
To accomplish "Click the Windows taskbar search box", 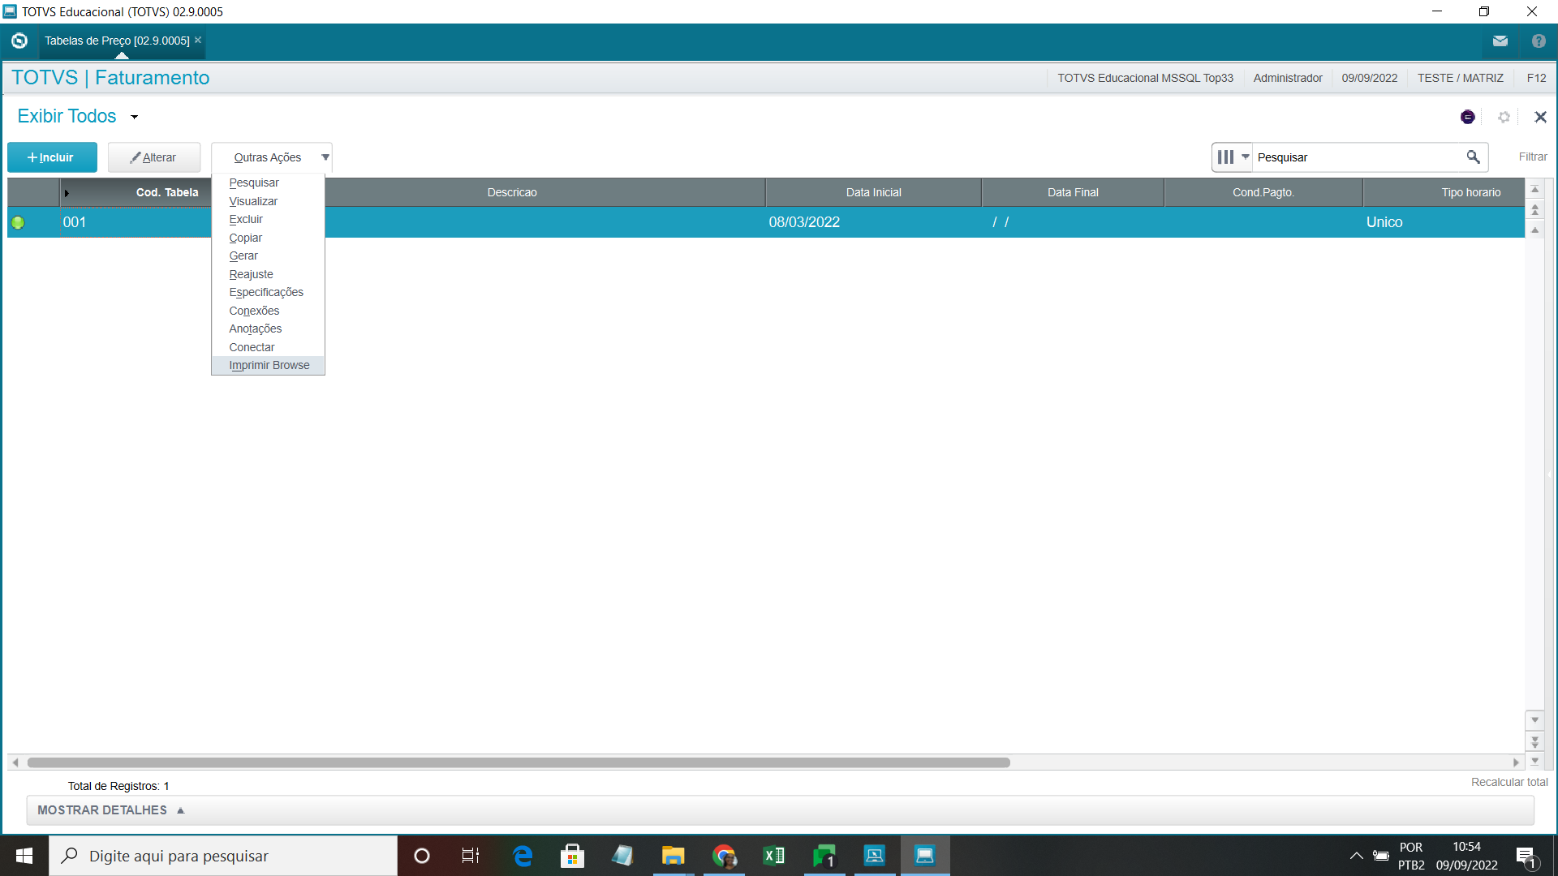I will click(x=223, y=856).
